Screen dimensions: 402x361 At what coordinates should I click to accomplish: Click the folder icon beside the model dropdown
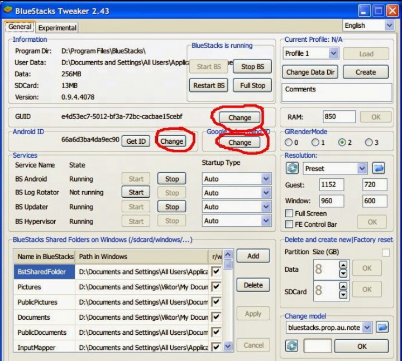(382, 327)
